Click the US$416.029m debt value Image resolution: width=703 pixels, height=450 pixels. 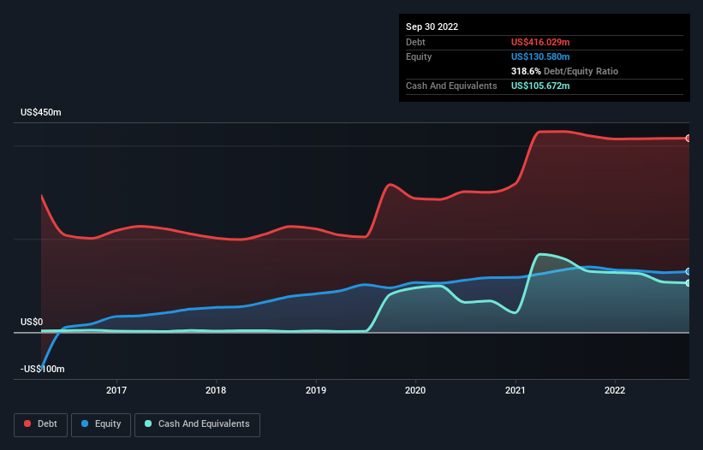(x=540, y=42)
